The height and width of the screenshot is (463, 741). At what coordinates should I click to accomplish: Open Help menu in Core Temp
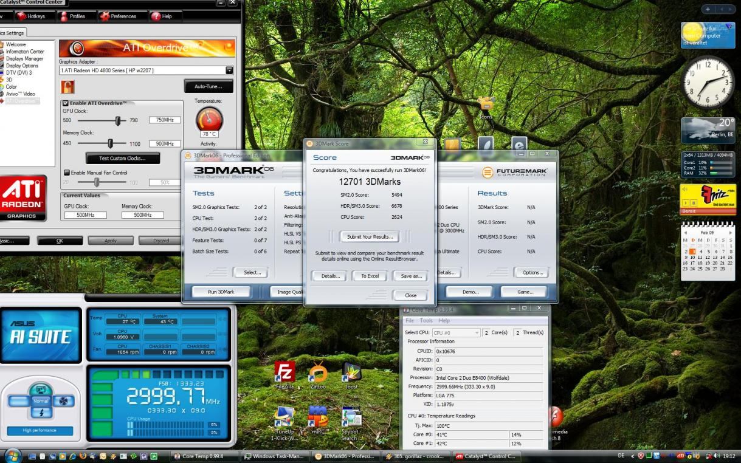coord(444,320)
